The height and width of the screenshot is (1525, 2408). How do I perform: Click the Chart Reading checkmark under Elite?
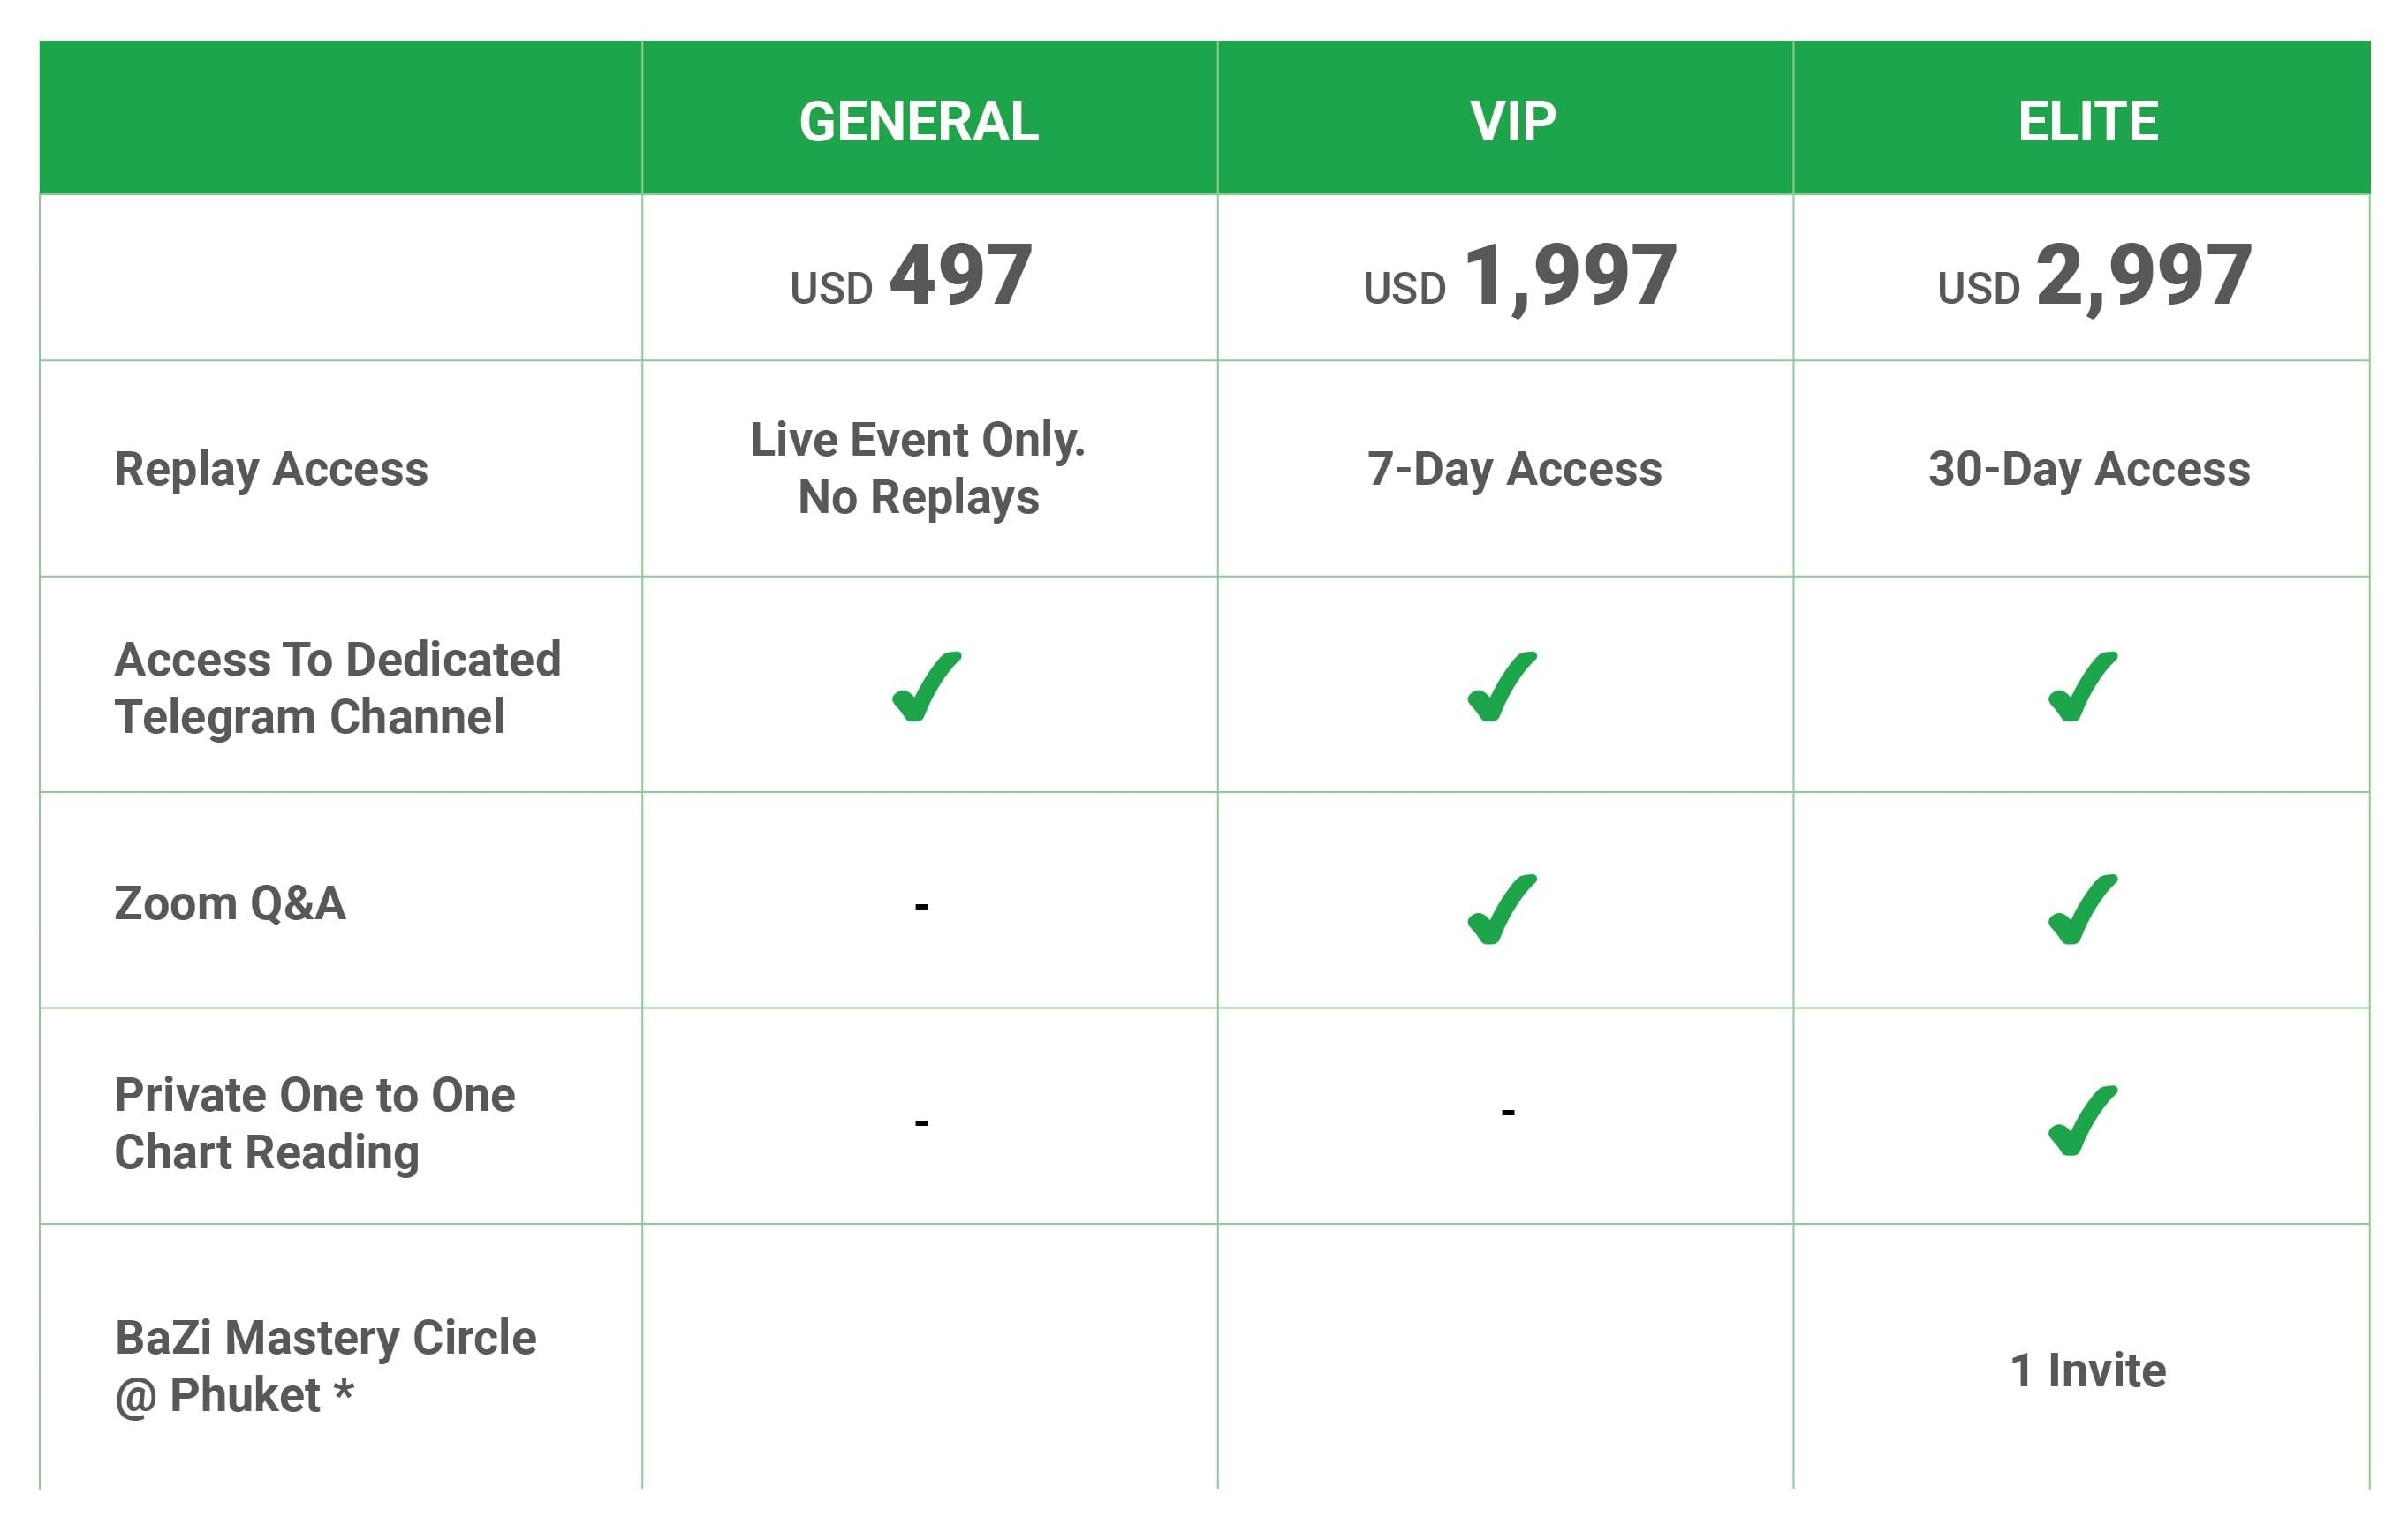click(x=2082, y=1121)
